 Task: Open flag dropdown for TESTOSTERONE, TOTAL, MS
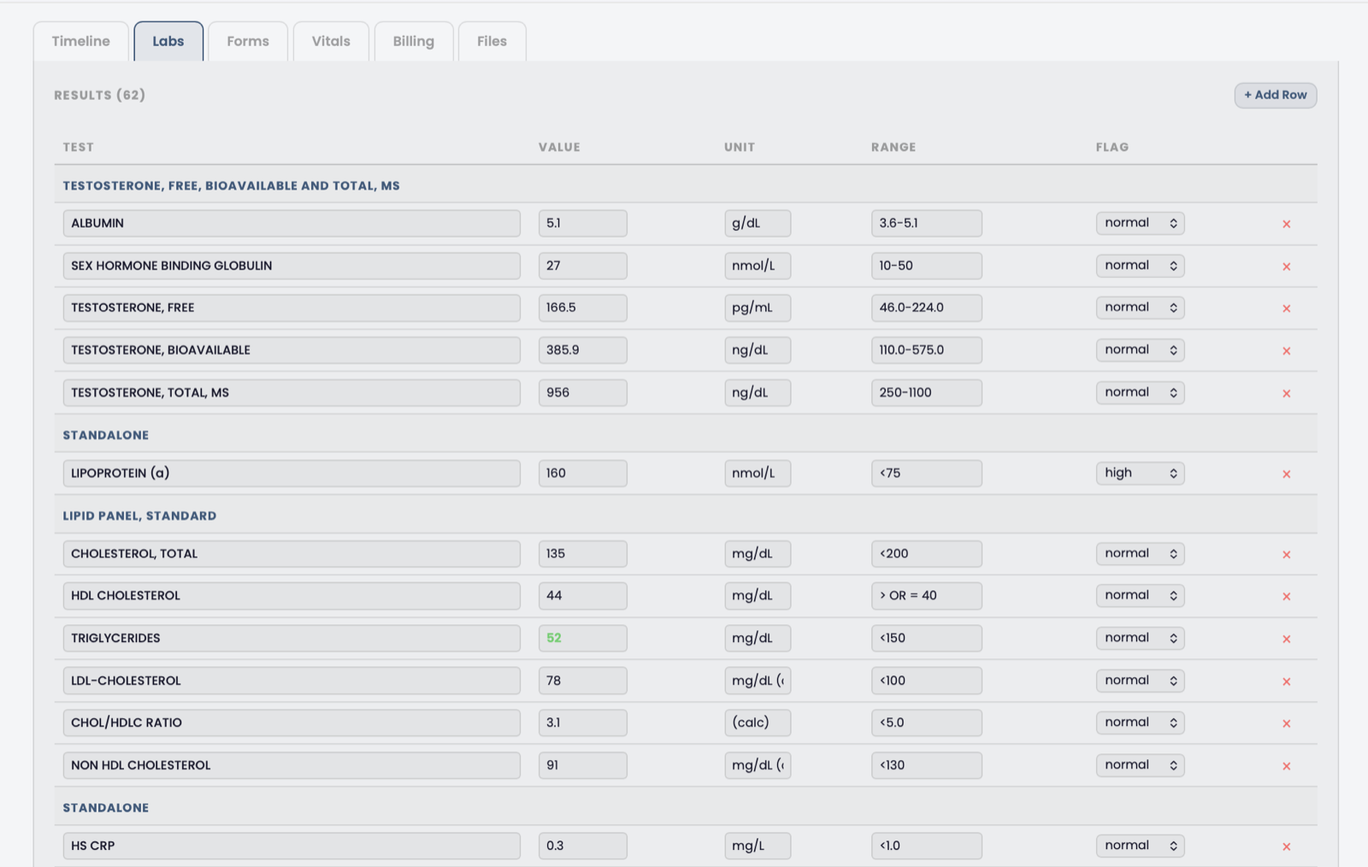1140,393
